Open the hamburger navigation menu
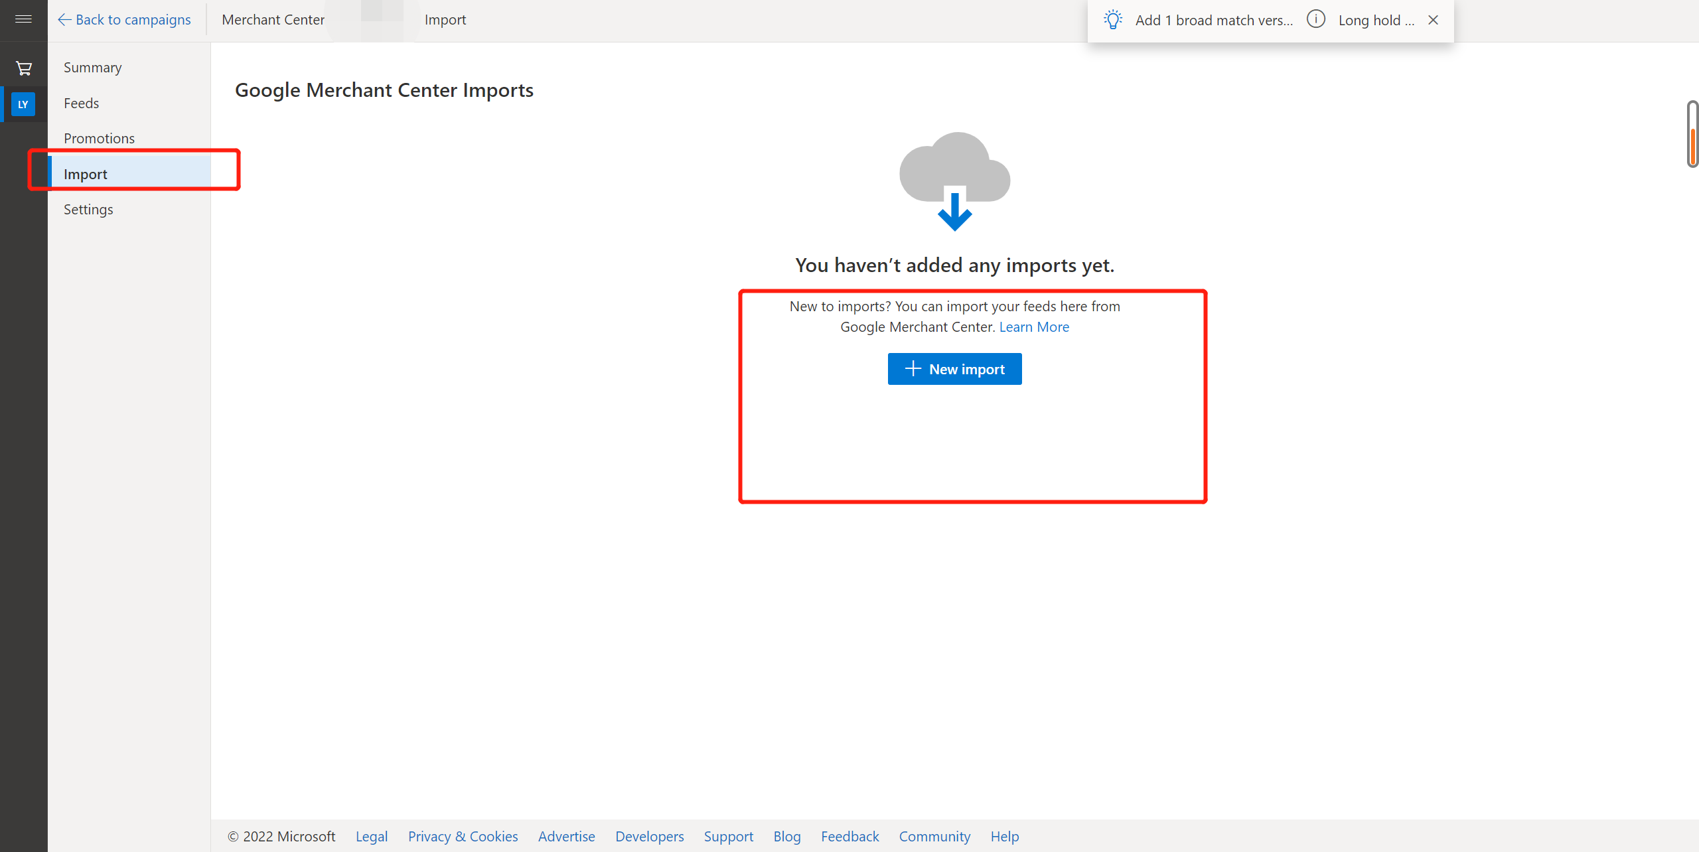 (23, 19)
